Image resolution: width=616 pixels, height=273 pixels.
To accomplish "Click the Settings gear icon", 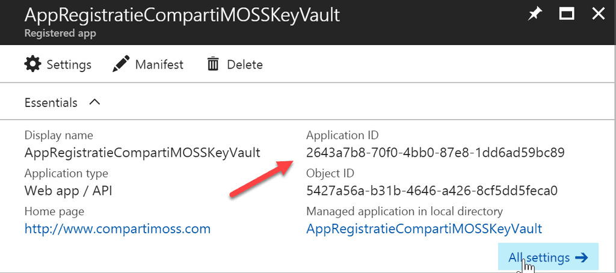I will (x=33, y=64).
